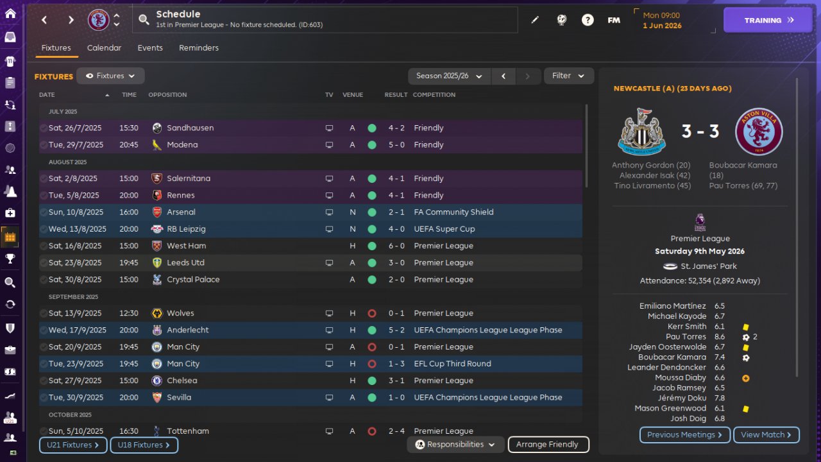Open the Squad shirt icon

coord(10,62)
